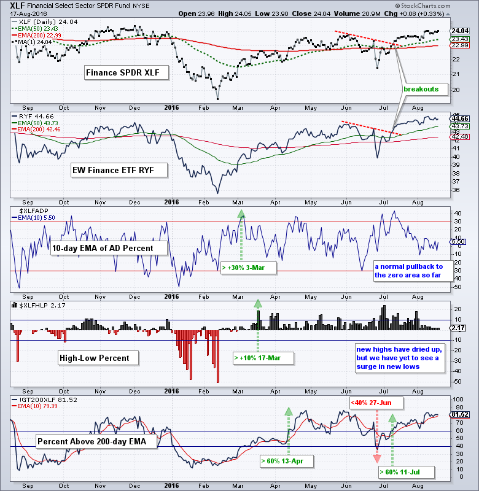Click the date 17-Aug-2016

click(28, 14)
